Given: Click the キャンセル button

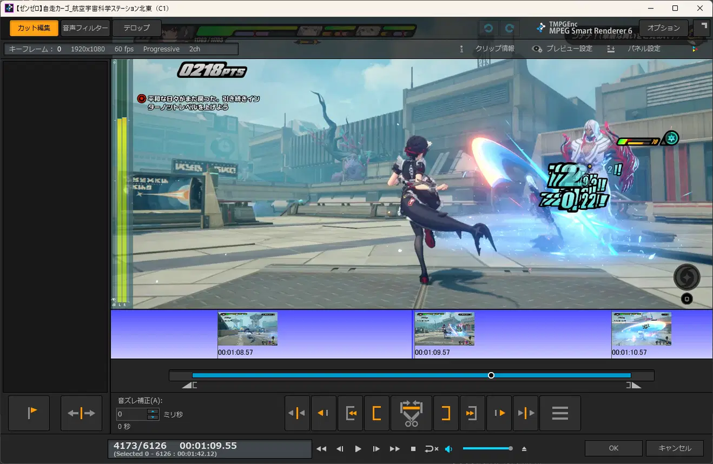Looking at the screenshot, I should coord(676,449).
